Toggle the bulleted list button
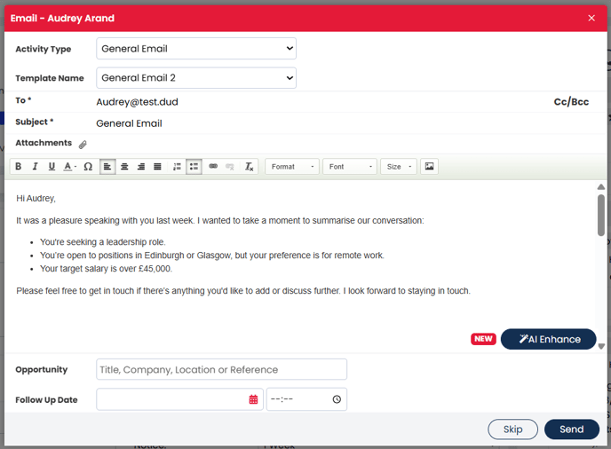This screenshot has width=611, height=449. (x=194, y=167)
